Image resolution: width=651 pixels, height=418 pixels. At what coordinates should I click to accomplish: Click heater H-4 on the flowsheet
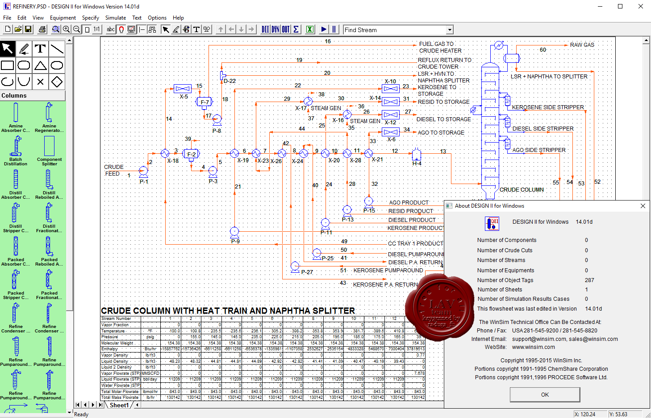pyautogui.click(x=417, y=154)
